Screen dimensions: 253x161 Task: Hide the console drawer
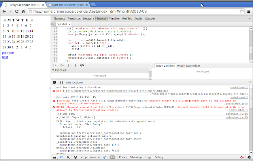click(61, 157)
